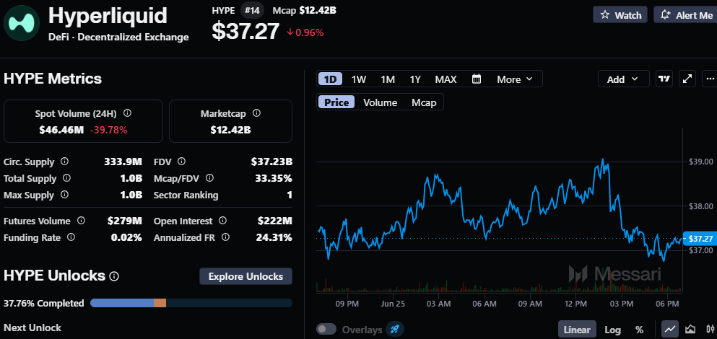
Task: Click the Marketcap info icon
Action: (257, 113)
